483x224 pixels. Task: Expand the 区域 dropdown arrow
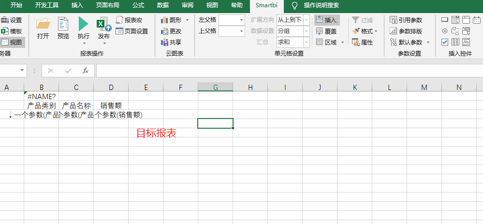[342, 43]
